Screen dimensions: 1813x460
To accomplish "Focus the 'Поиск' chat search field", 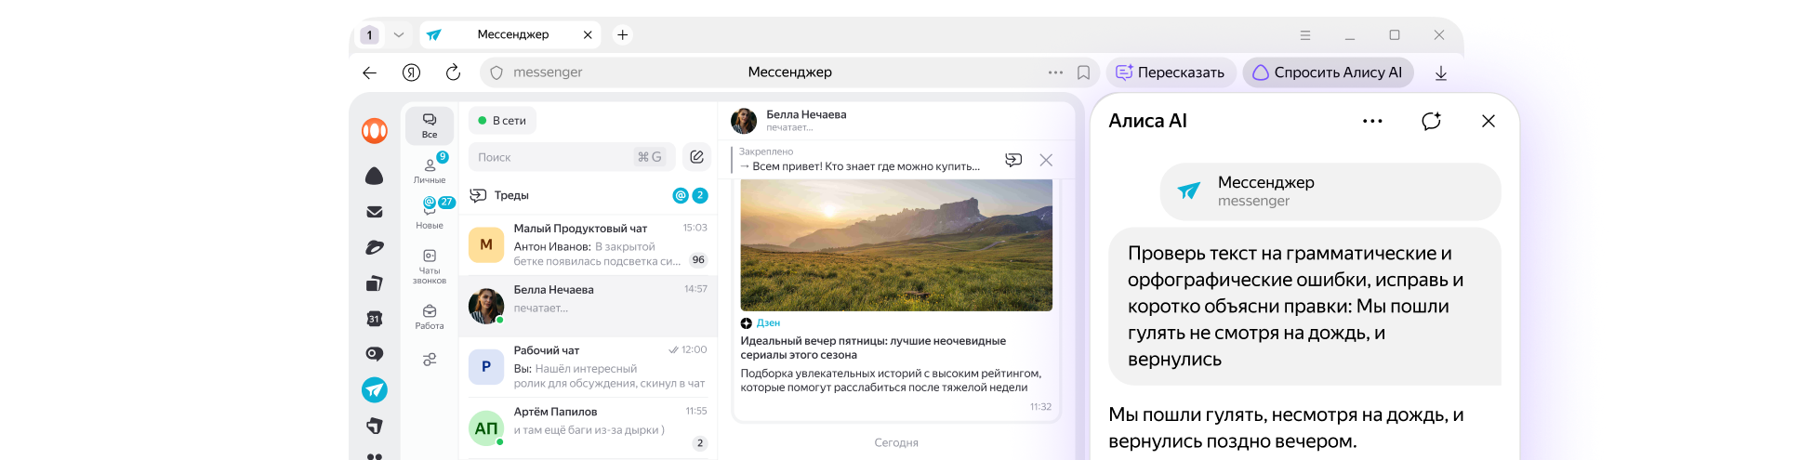I will click(572, 157).
